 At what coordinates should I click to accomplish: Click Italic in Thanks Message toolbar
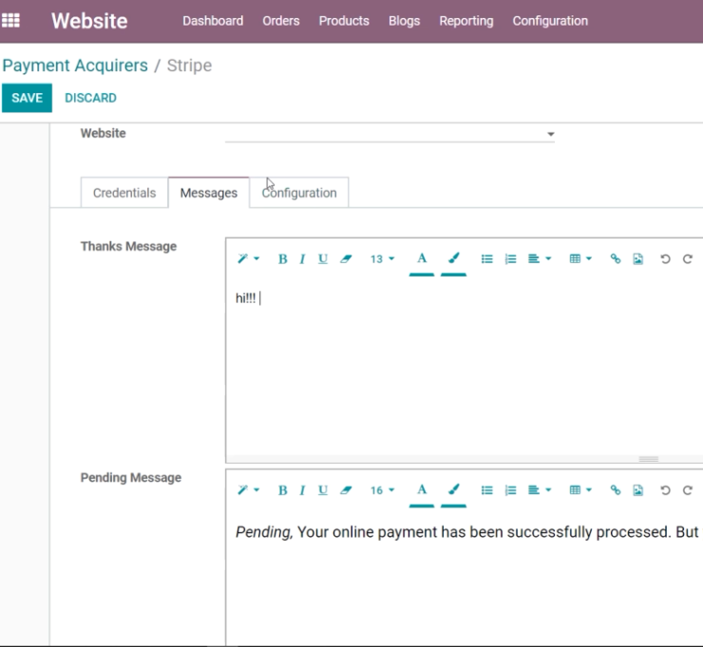pyautogui.click(x=302, y=259)
